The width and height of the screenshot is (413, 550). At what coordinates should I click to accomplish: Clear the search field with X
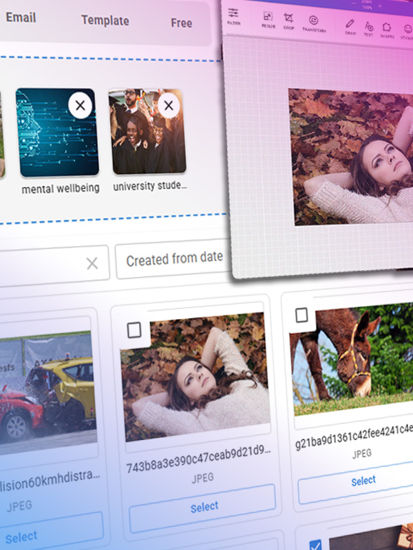(x=92, y=263)
